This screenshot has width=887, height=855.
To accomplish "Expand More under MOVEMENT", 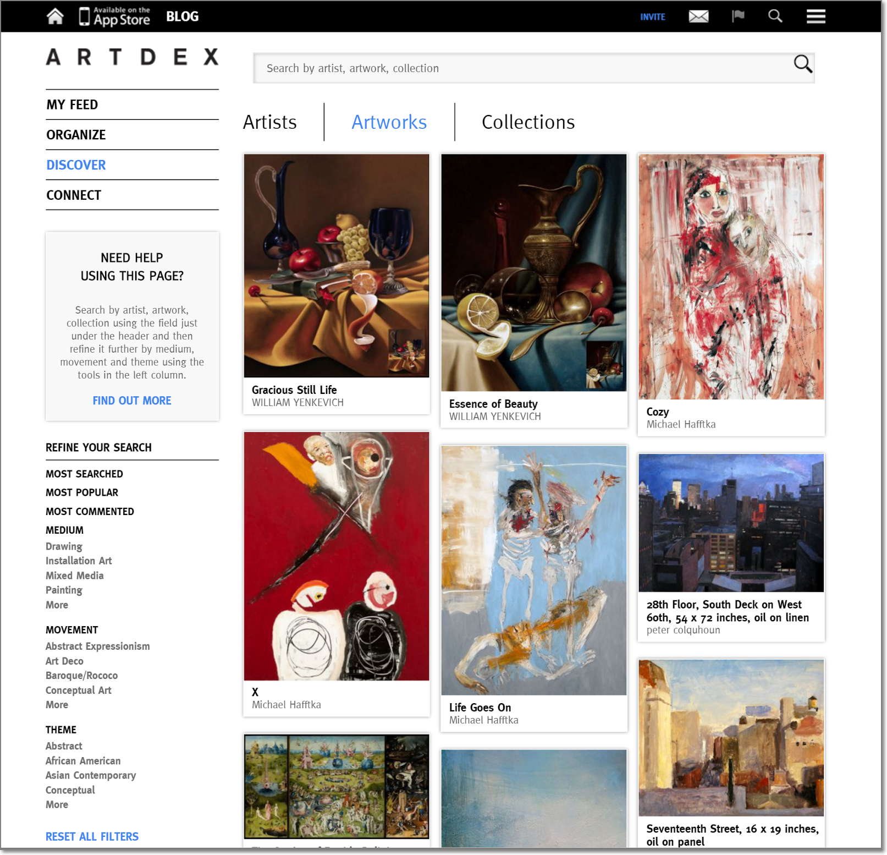I will (57, 705).
